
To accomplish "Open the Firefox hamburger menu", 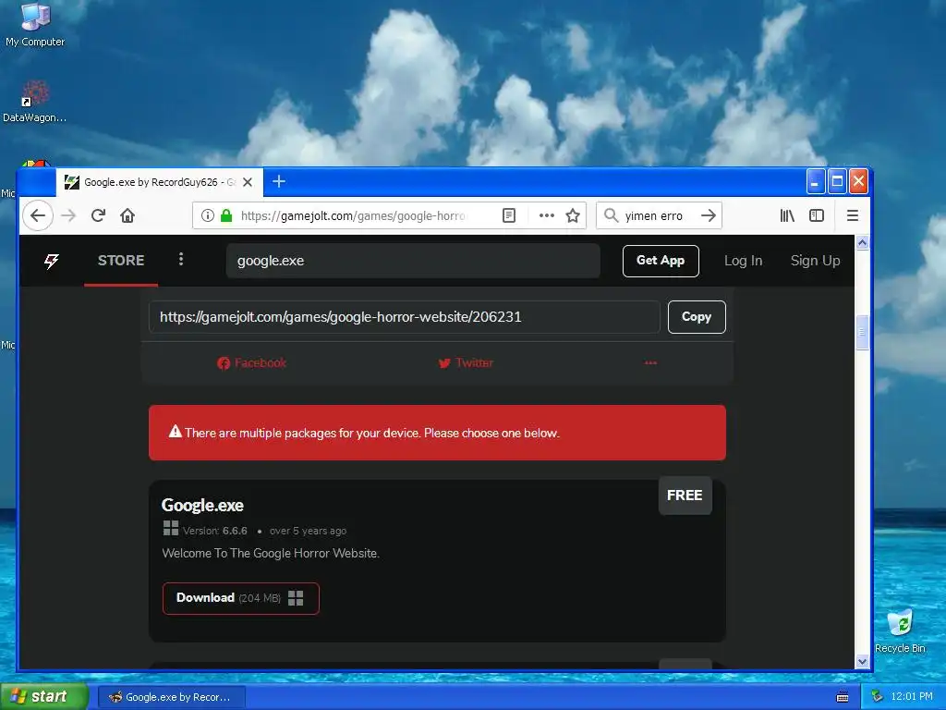I will coord(852,215).
